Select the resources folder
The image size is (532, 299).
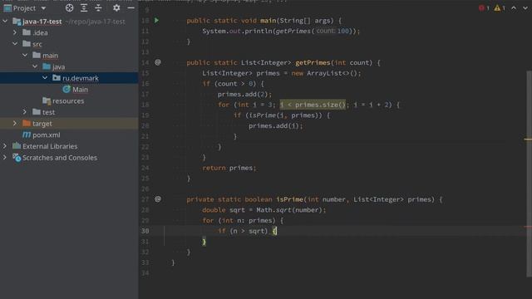tap(68, 100)
